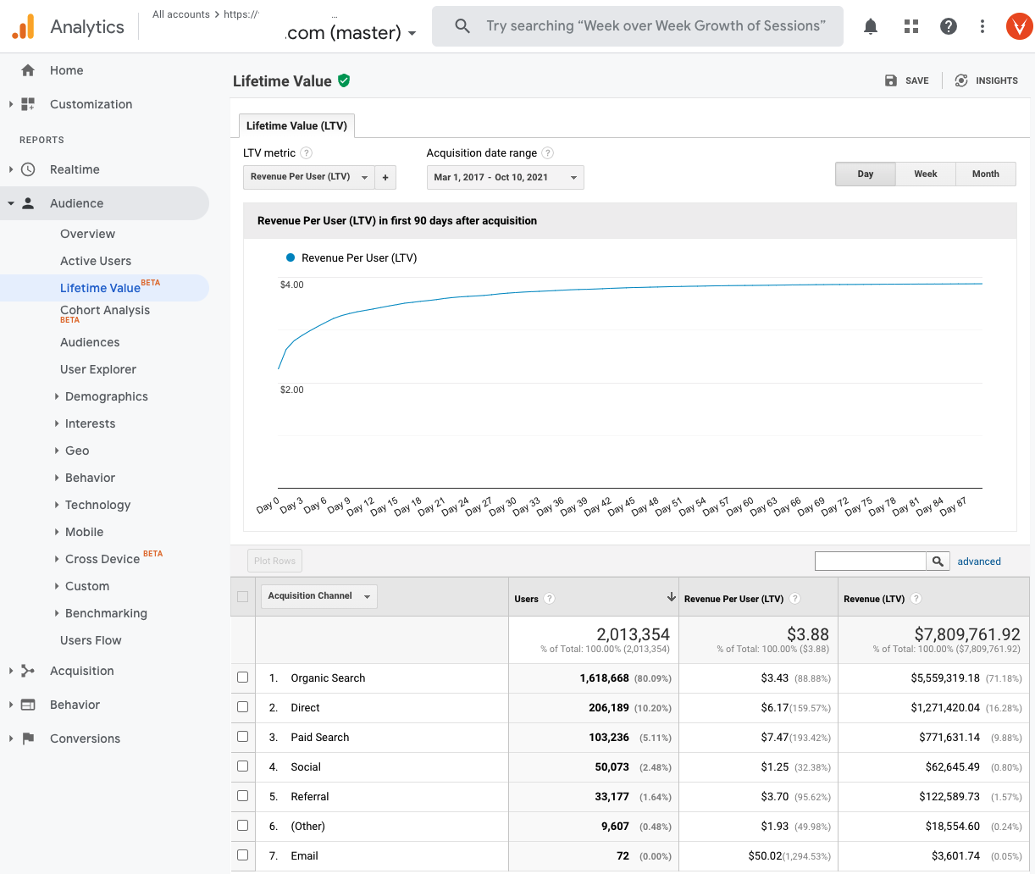Image resolution: width=1035 pixels, height=874 pixels.
Task: Open Cohort Analysis from the sidebar
Action: click(x=104, y=310)
